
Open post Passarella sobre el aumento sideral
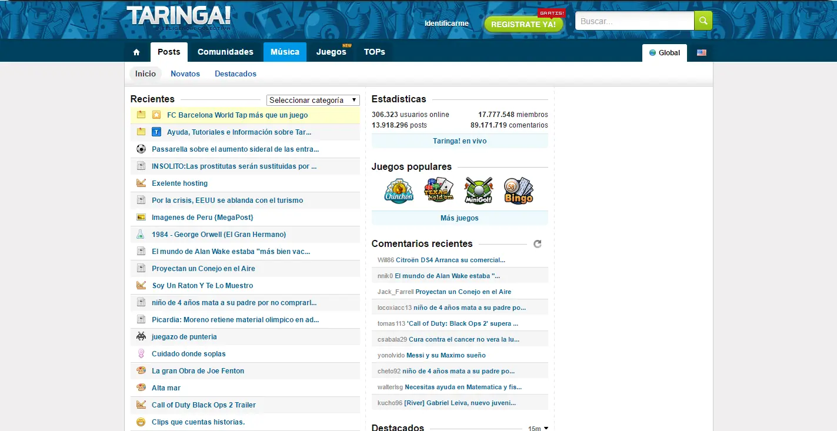[x=235, y=149]
